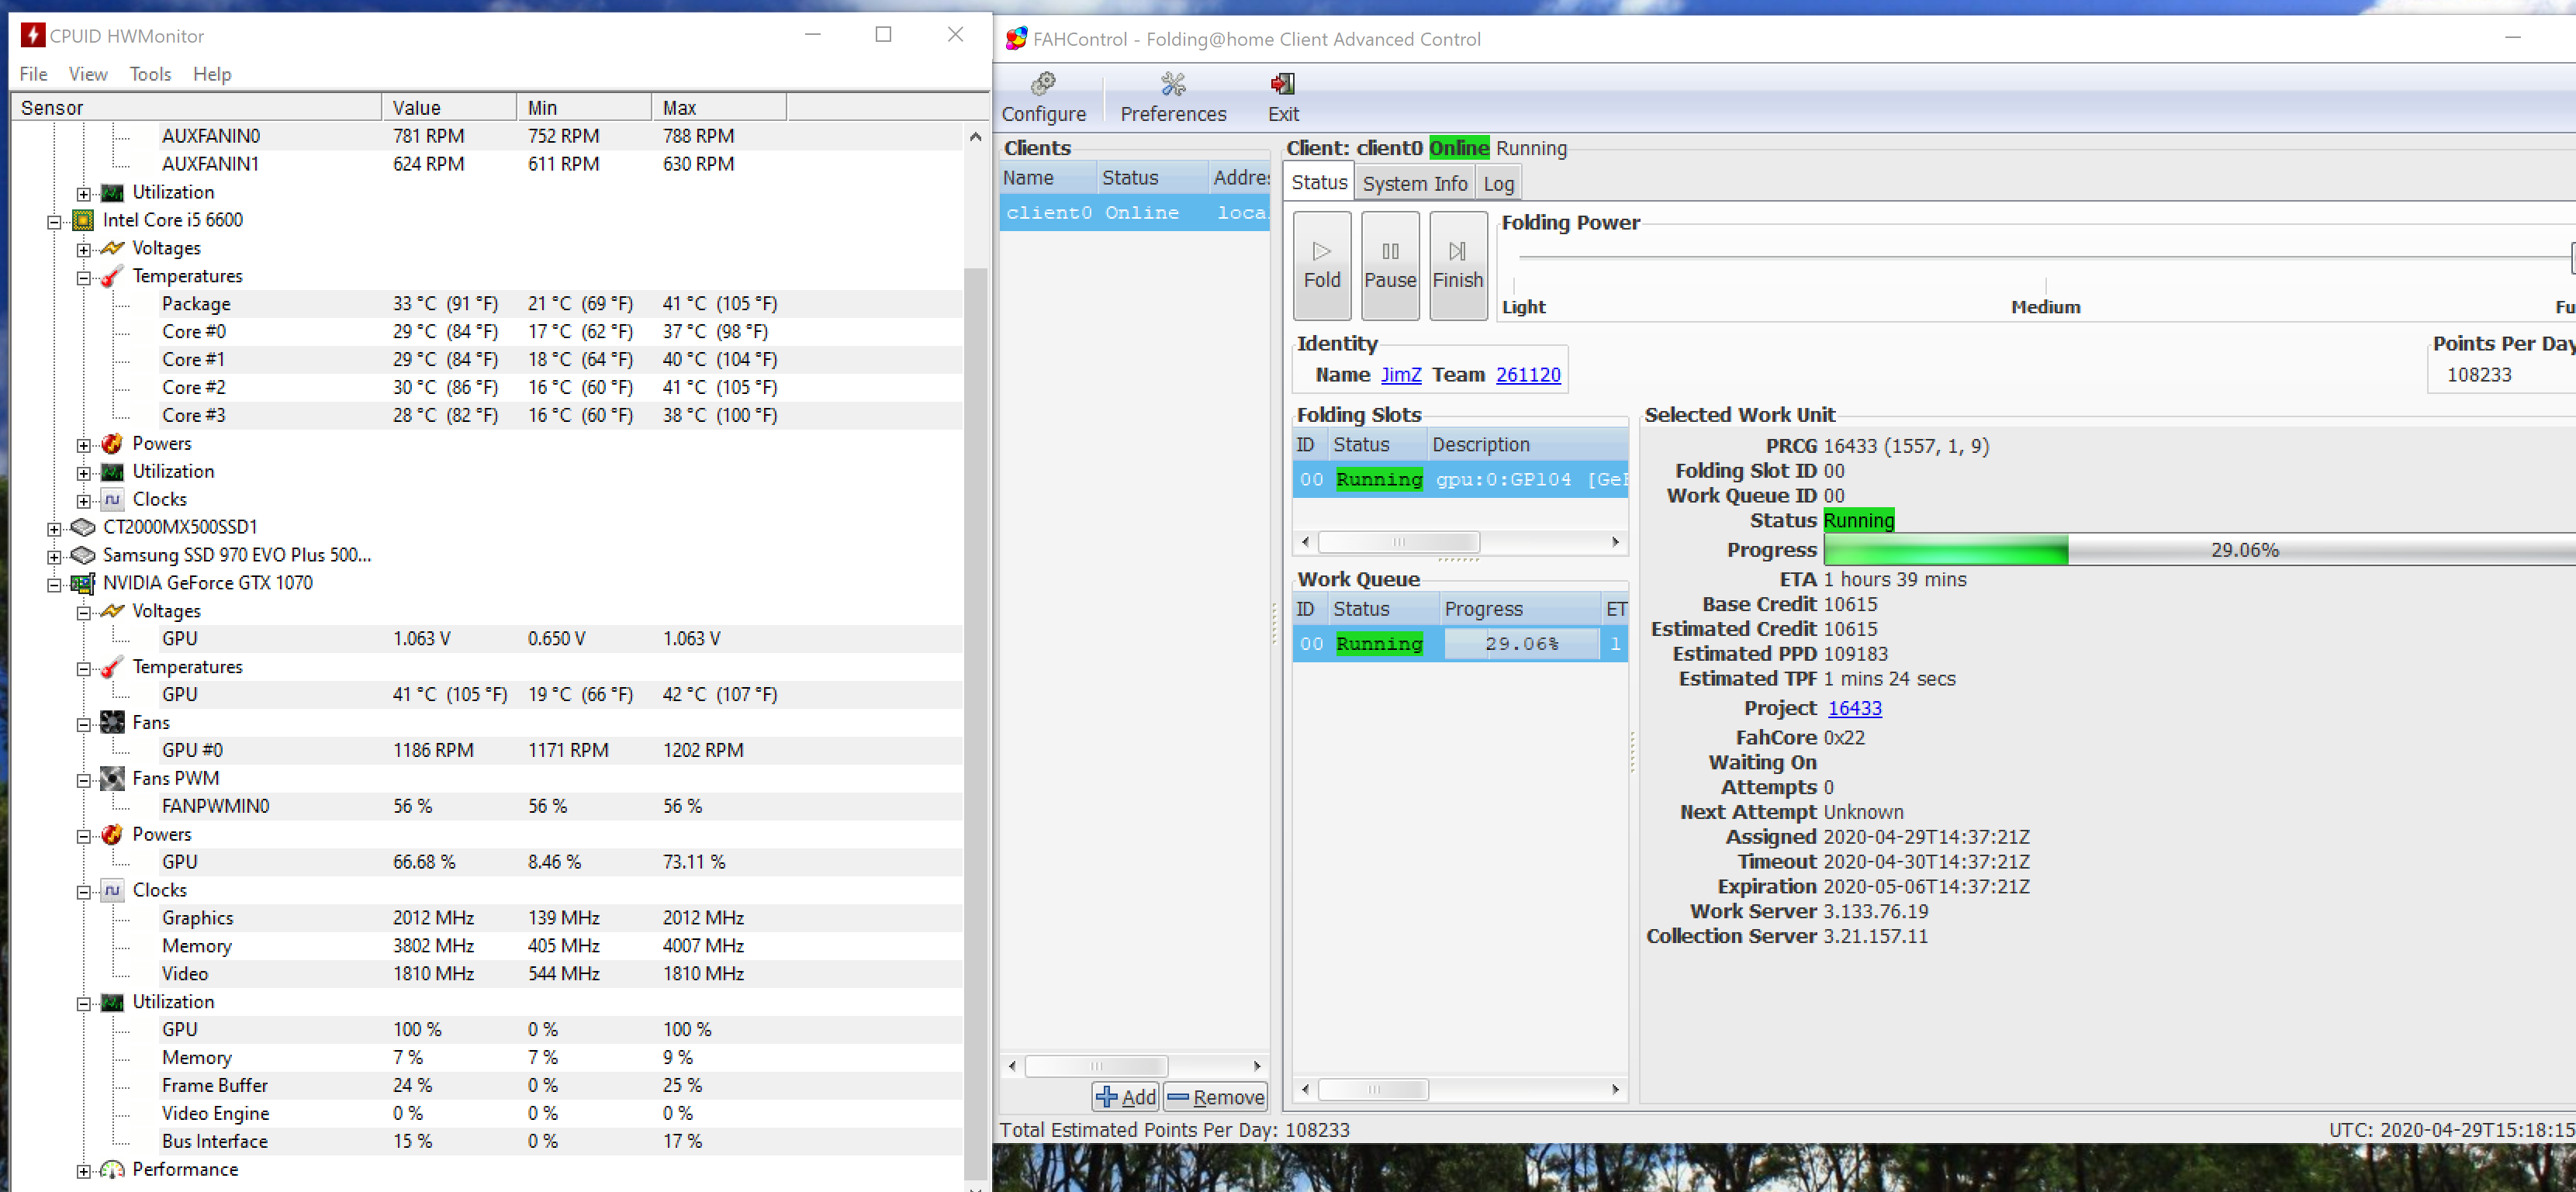The image size is (2576, 1192).
Task: Open the File menu in HWMonitor
Action: pyautogui.click(x=33, y=74)
